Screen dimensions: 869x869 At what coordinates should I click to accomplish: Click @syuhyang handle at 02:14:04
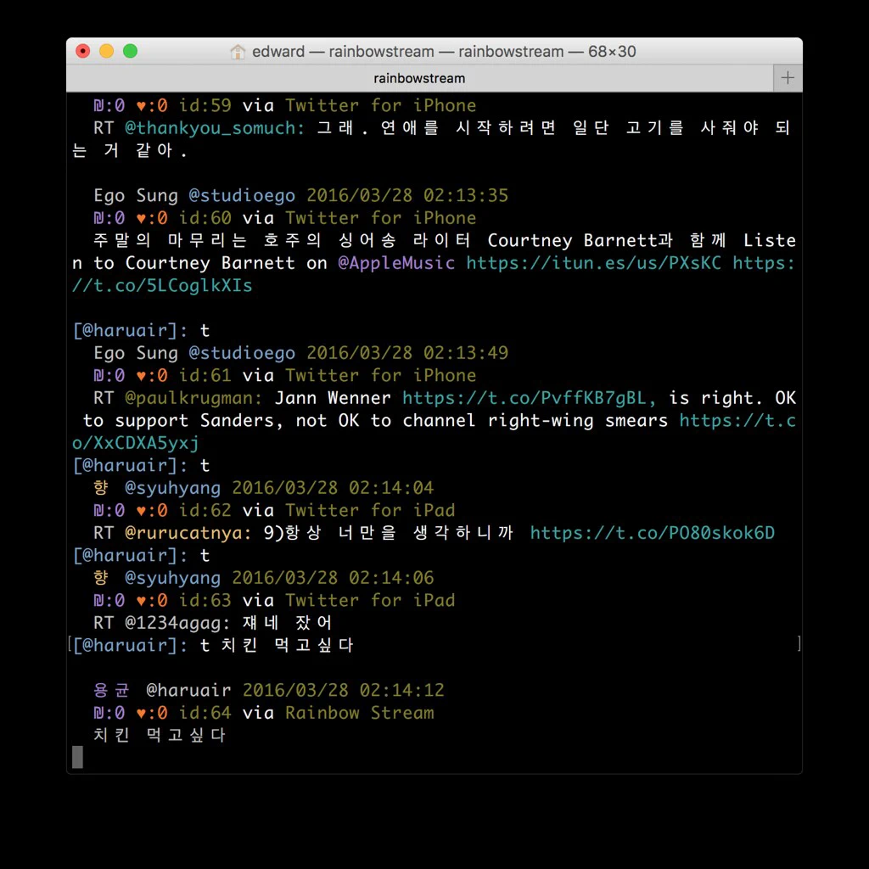point(172,488)
